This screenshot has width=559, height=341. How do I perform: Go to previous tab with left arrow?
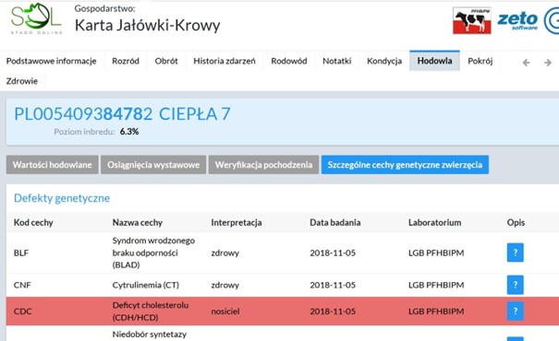coord(527,63)
